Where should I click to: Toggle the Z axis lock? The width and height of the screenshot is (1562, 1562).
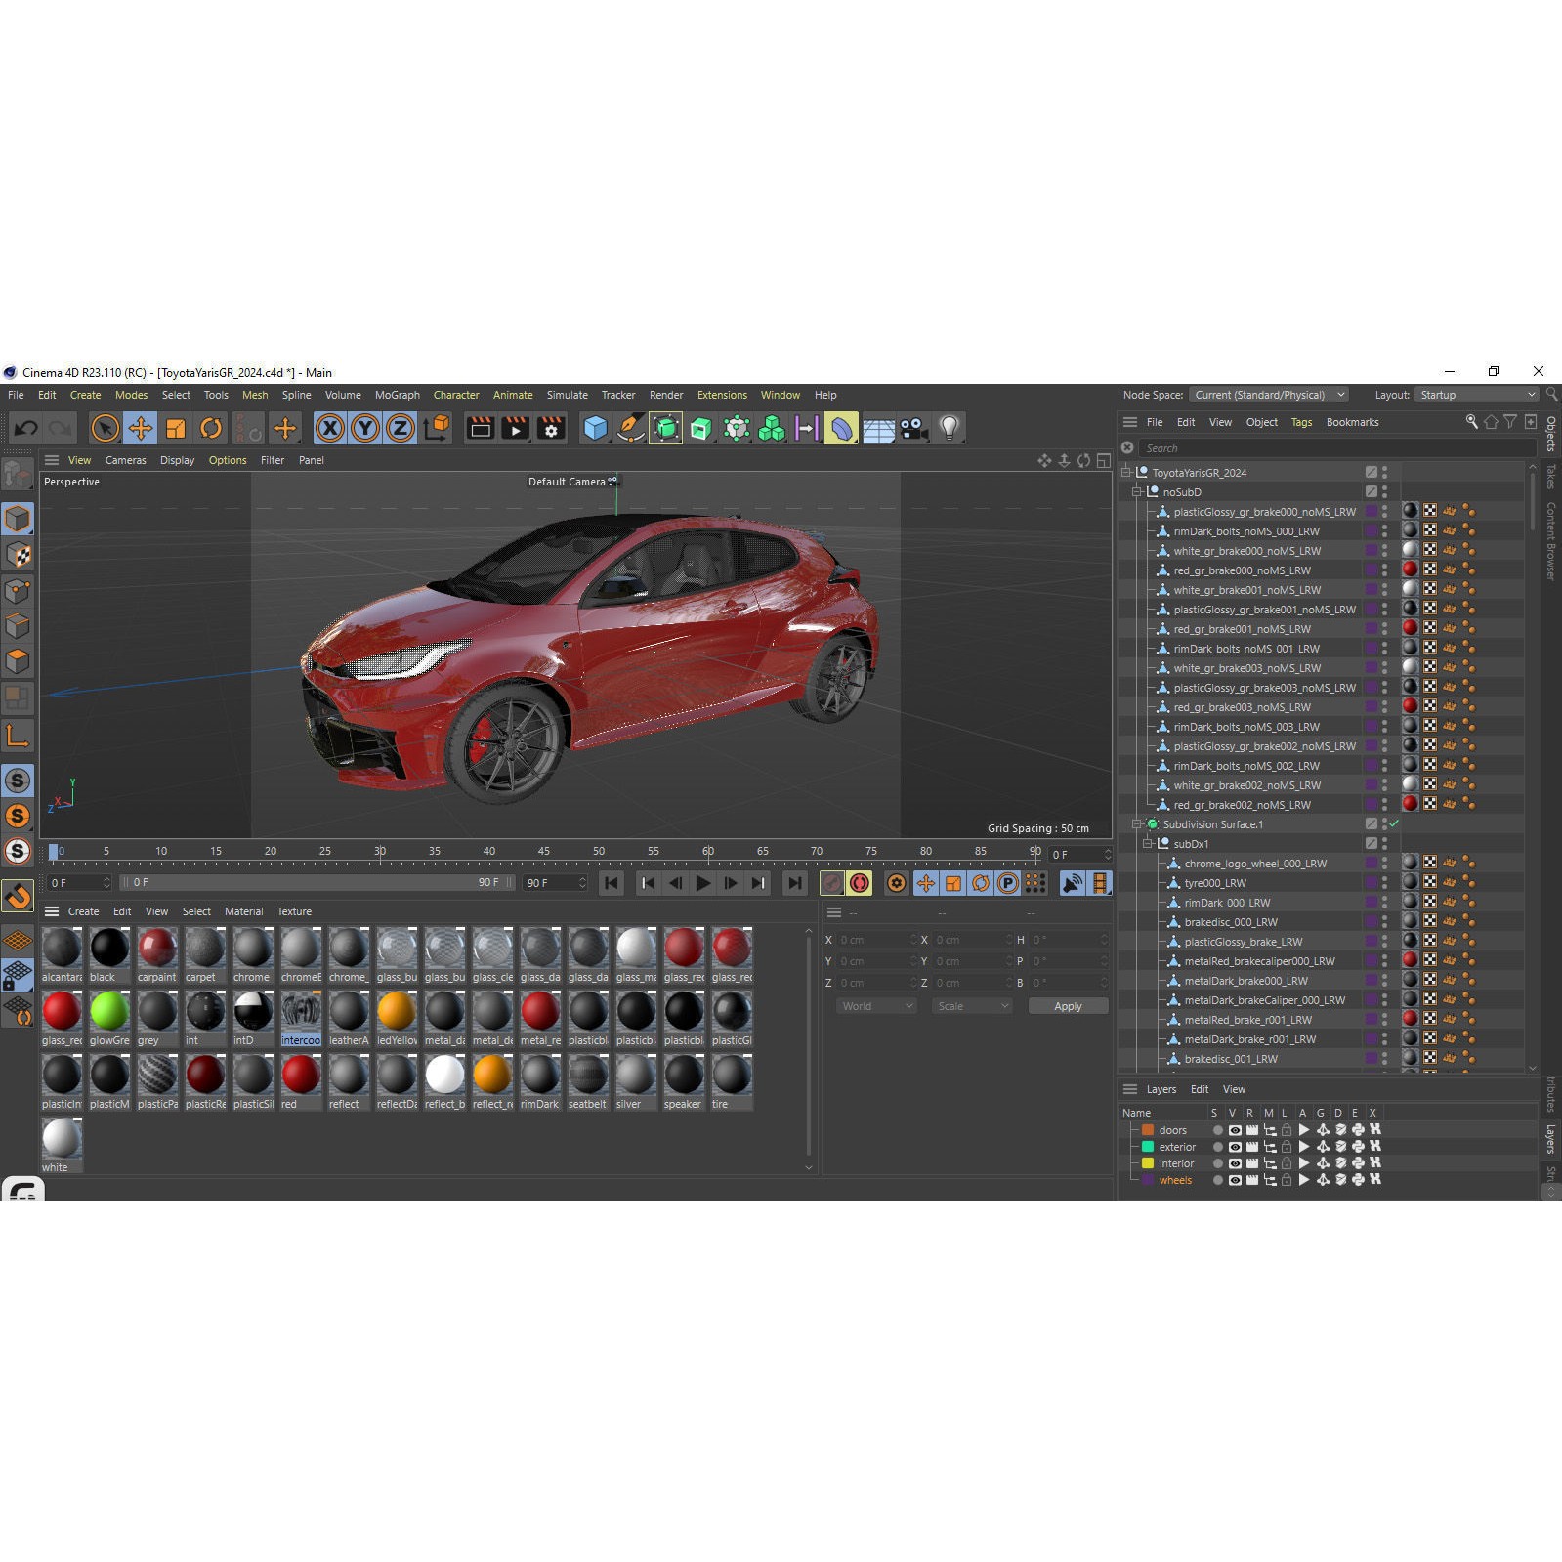click(401, 428)
